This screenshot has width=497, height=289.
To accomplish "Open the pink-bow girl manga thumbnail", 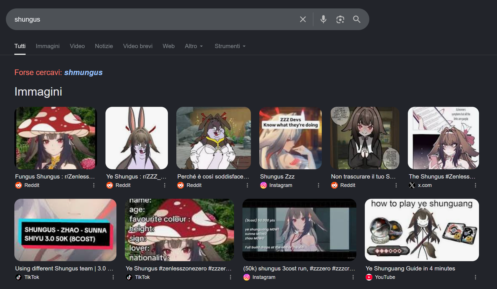I will 443,138.
